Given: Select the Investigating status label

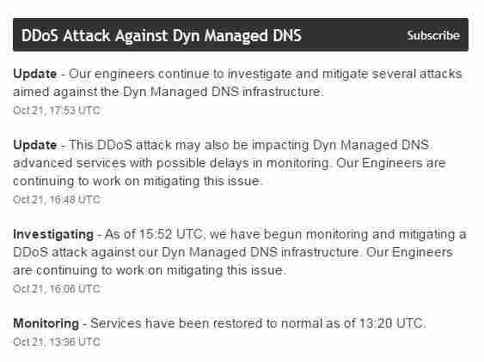Looking at the screenshot, I should click(x=53, y=235).
